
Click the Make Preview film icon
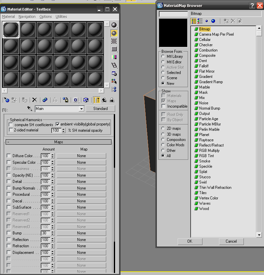(114, 65)
